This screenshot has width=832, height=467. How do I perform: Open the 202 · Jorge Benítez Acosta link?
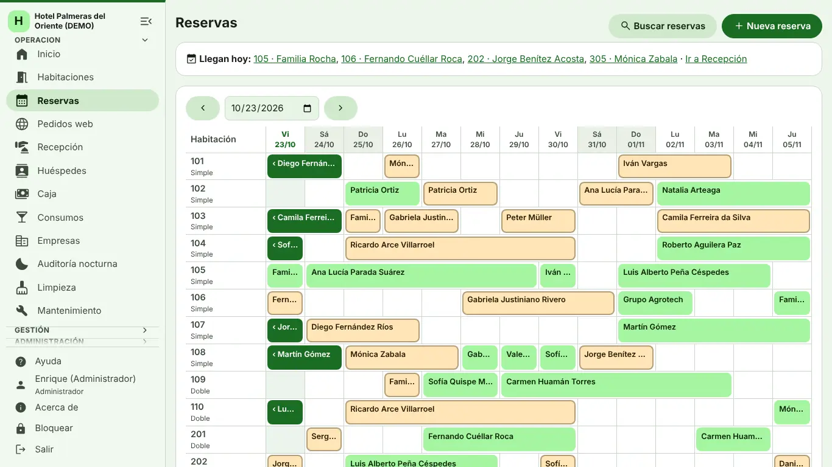pyautogui.click(x=526, y=59)
